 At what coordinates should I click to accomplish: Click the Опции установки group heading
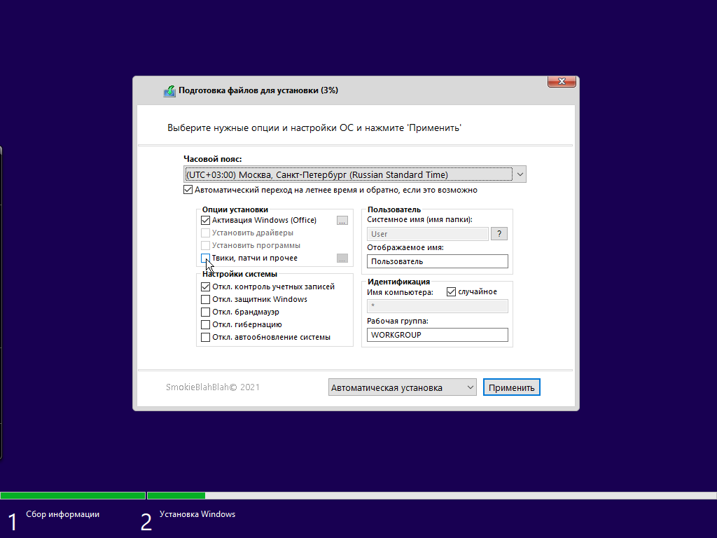(x=235, y=209)
